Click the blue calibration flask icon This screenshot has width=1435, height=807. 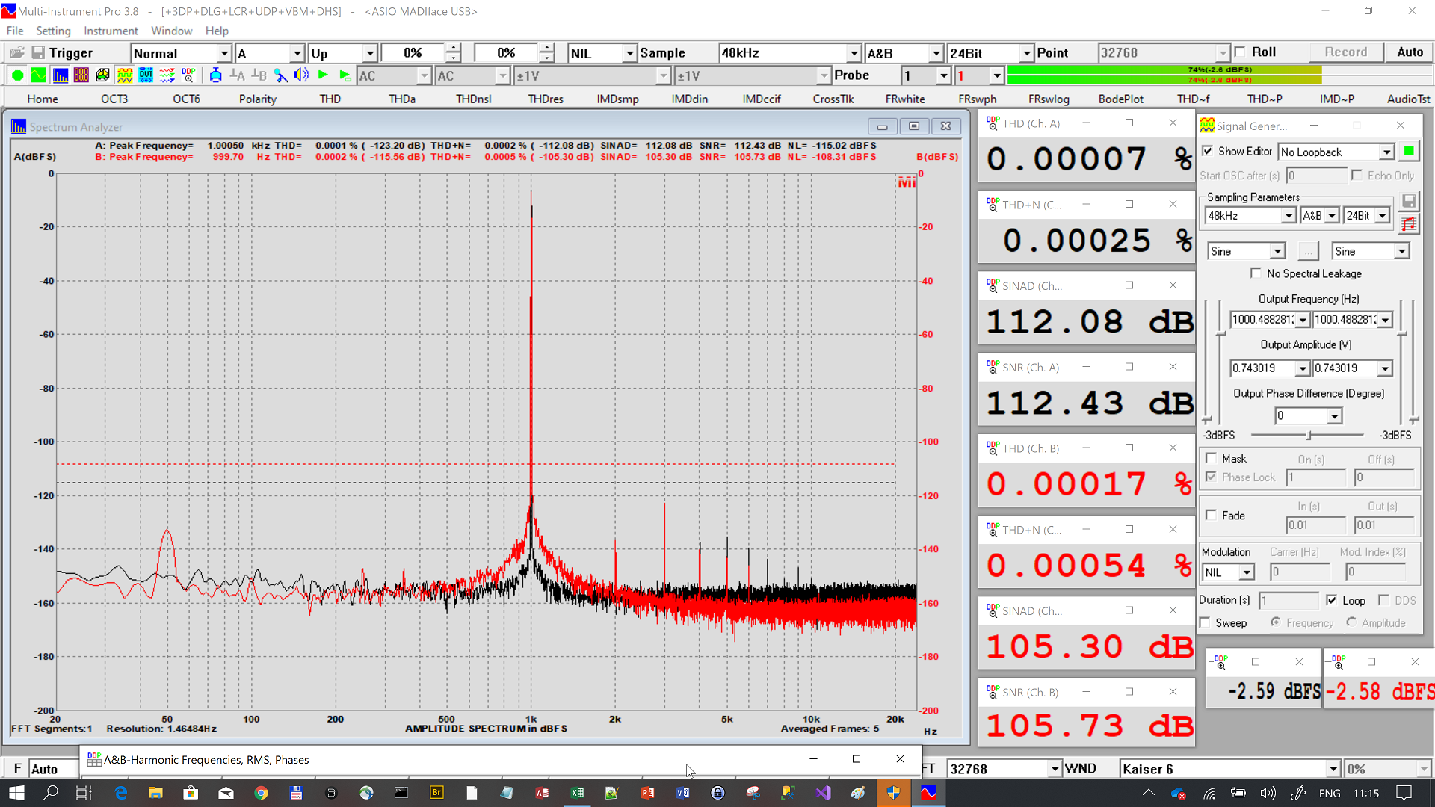pos(215,75)
